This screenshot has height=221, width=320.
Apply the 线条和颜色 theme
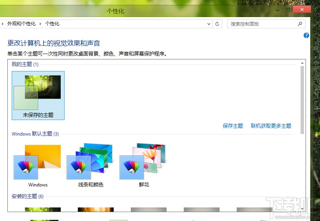point(91,165)
